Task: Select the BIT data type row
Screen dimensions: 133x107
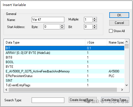Action: click(x=65, y=48)
